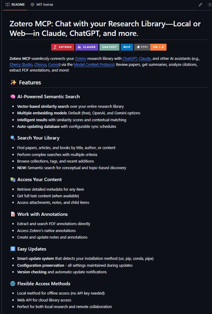This screenshot has height=314, width=212.
Task: Click the red Zotero badge
Action: 63,47
